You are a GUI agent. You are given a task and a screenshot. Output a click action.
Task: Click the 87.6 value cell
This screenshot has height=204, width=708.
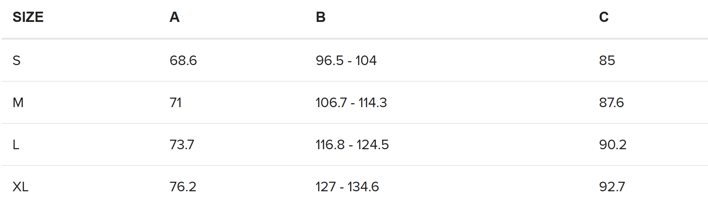click(611, 103)
